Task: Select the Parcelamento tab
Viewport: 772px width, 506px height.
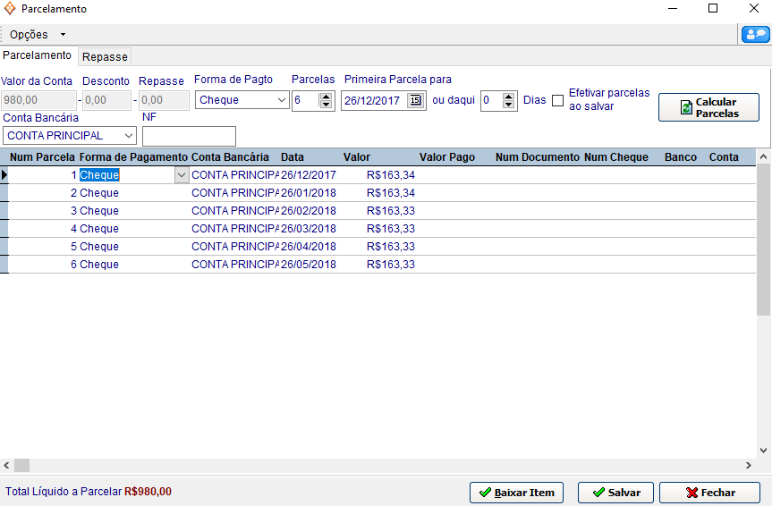Action: click(x=38, y=55)
